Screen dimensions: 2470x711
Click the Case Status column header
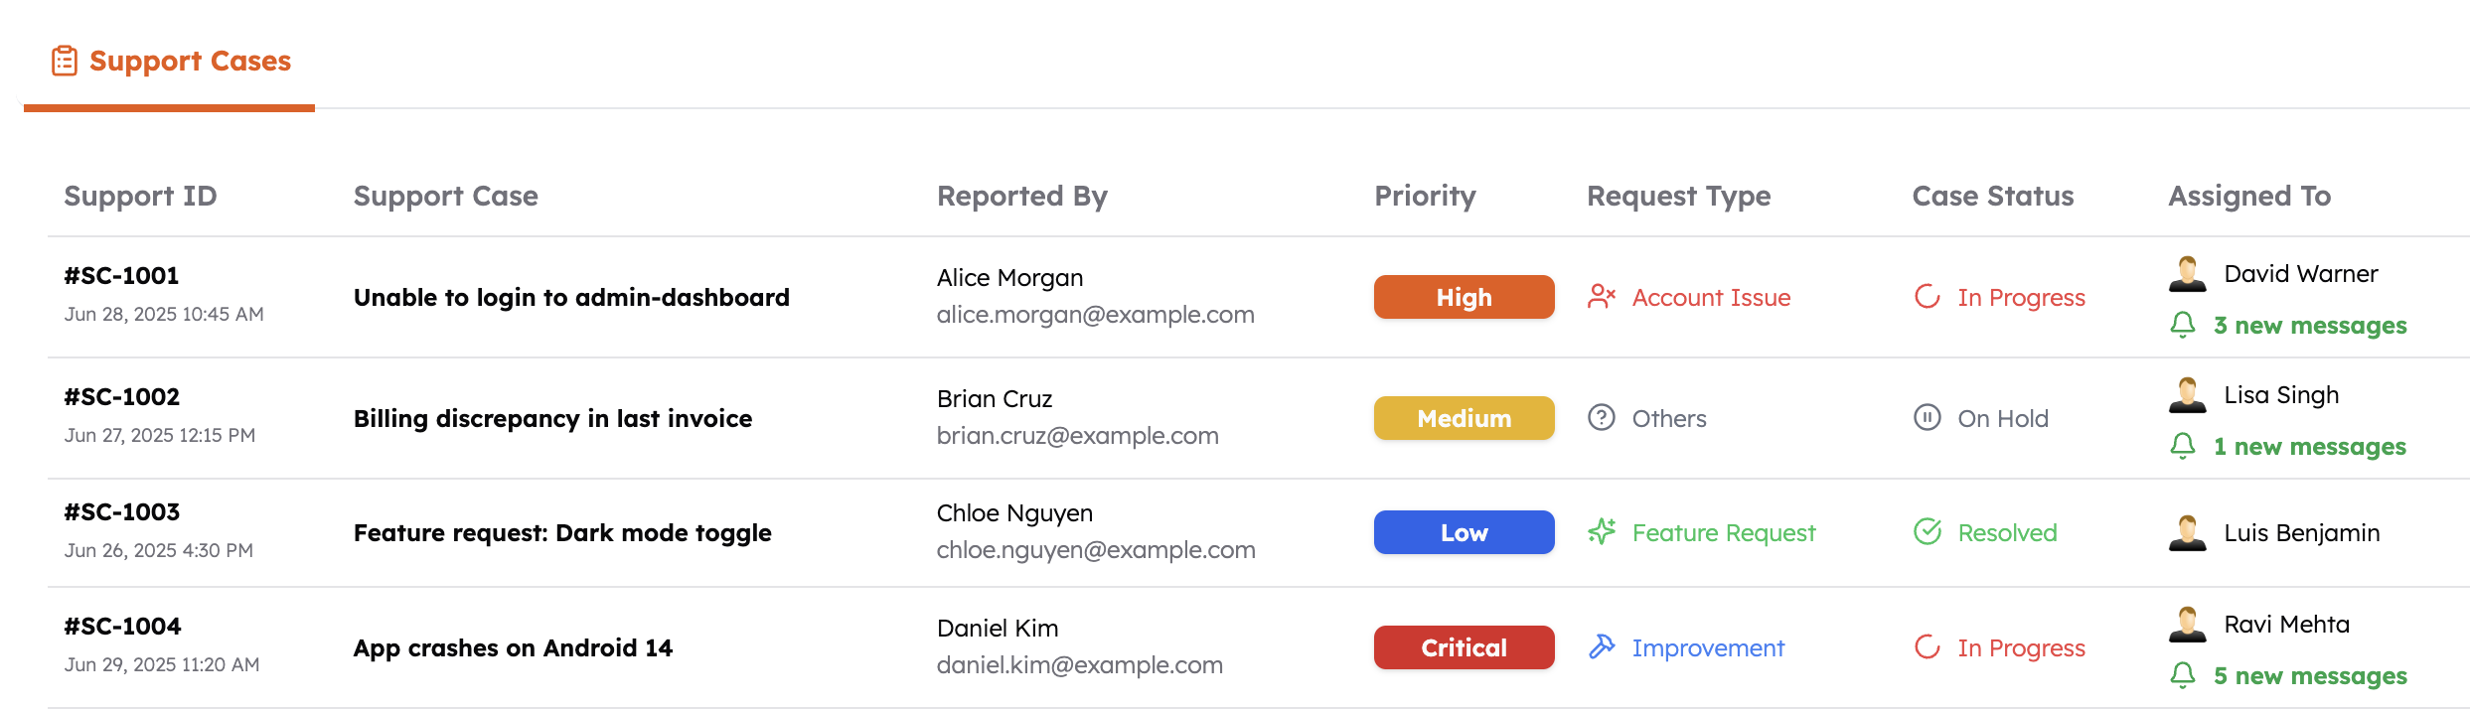pos(1992,196)
